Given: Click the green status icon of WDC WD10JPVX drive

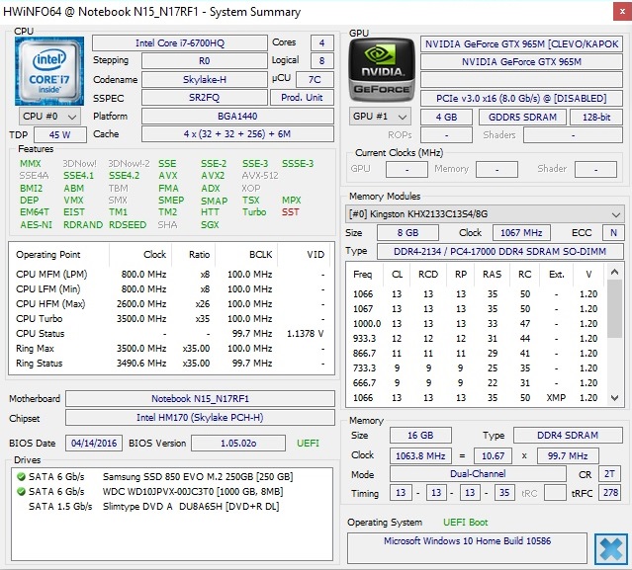Looking at the screenshot, I should (x=22, y=492).
